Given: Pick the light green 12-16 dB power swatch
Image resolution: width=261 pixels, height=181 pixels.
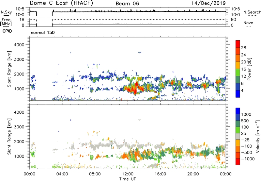Looking at the screenshot, I should point(238,73).
